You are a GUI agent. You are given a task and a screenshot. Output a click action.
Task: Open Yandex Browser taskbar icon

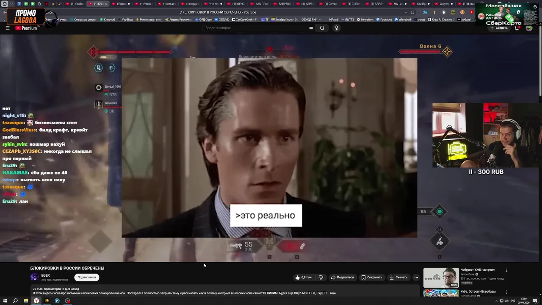[36, 301]
